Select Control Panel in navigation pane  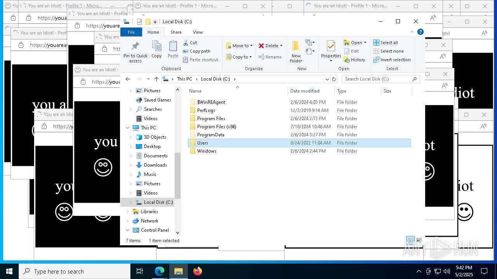coord(155,230)
